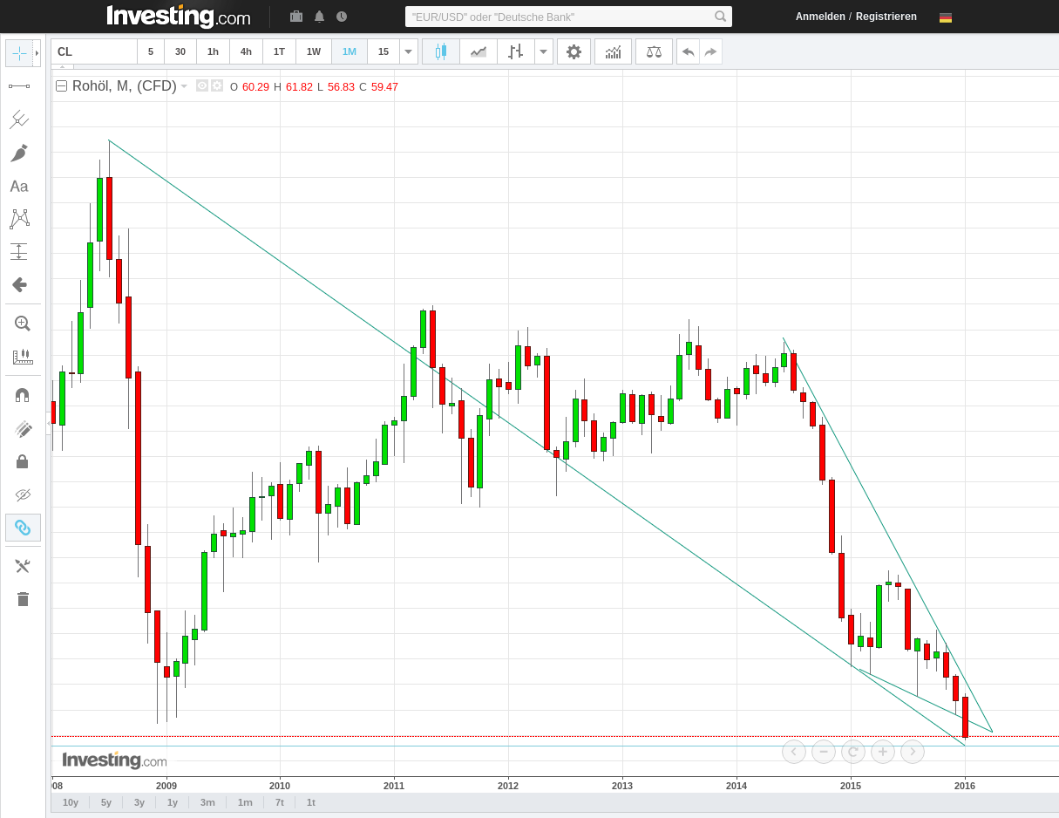Collapse the Rohöl, M, (CFD) legend
Viewport: 1059px width, 818px height.
pyautogui.click(x=60, y=85)
